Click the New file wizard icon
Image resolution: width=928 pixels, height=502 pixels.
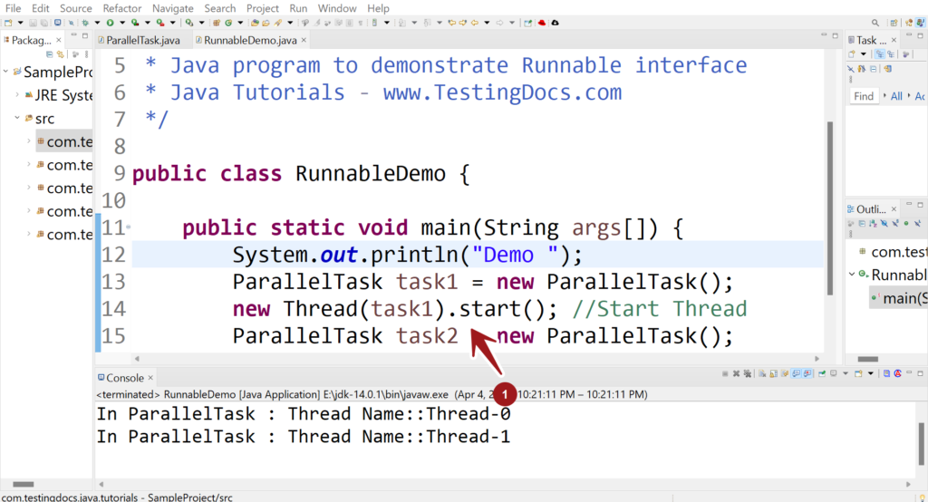pyautogui.click(x=8, y=22)
